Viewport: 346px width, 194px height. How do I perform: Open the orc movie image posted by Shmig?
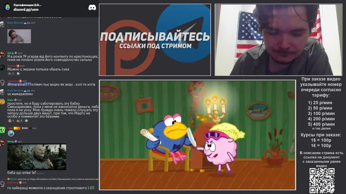(x=37, y=157)
